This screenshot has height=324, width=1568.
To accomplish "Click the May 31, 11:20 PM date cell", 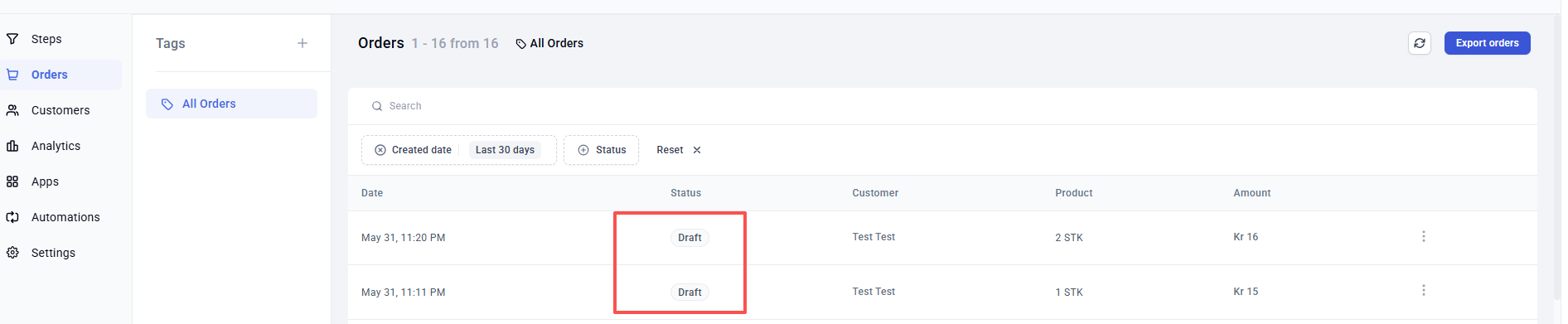I will pos(404,238).
